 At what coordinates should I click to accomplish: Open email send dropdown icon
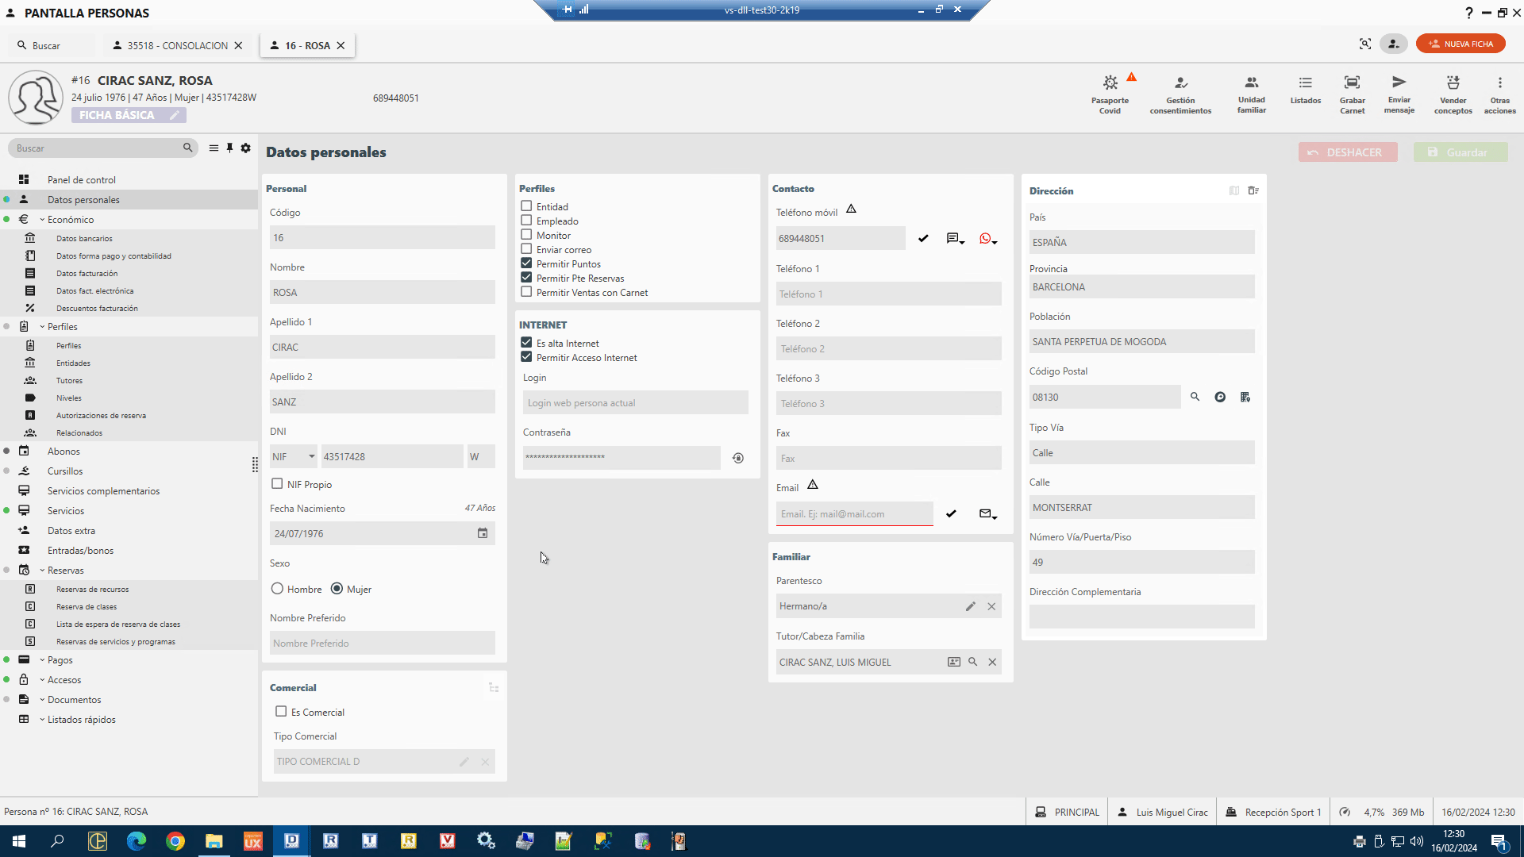point(987,514)
